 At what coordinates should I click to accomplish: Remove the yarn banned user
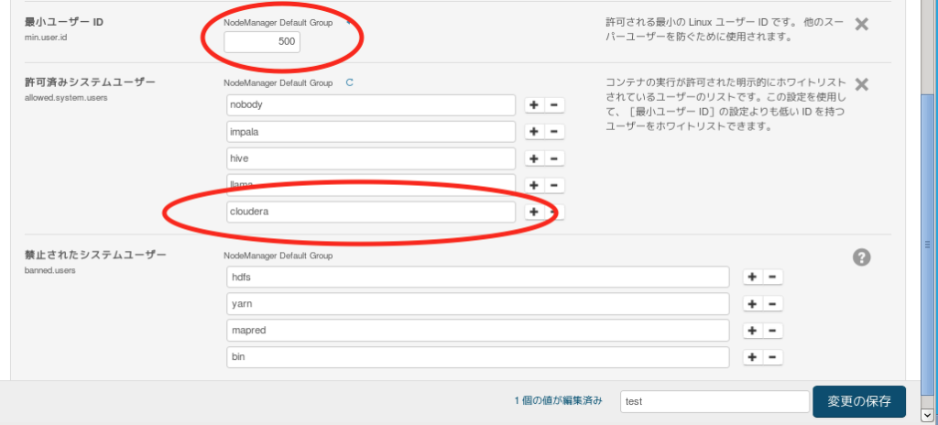[772, 304]
